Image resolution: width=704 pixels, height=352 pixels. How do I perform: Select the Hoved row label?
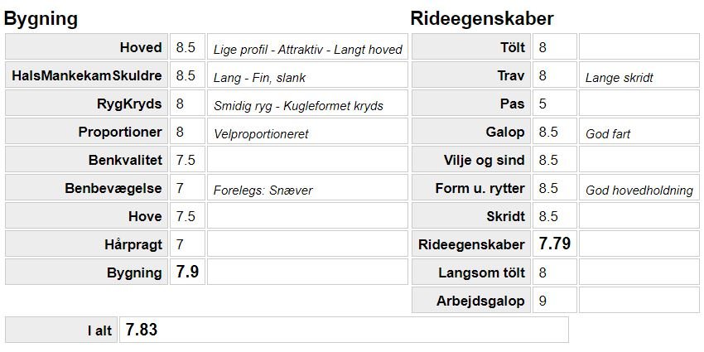click(140, 47)
